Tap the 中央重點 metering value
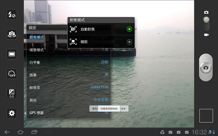This screenshot has height=136, width=218. (101, 100)
